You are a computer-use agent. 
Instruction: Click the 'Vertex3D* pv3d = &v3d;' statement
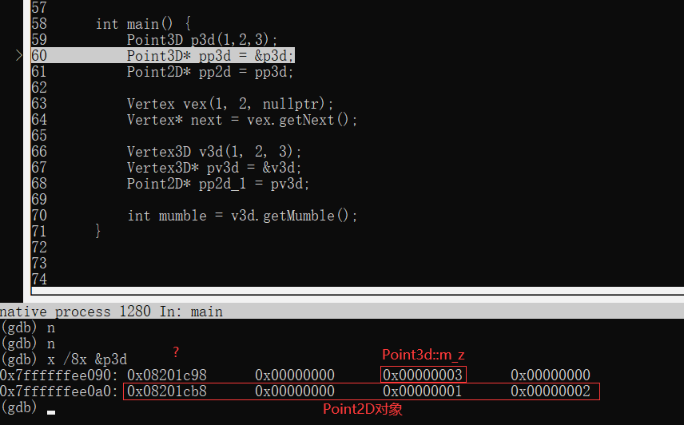click(x=214, y=168)
